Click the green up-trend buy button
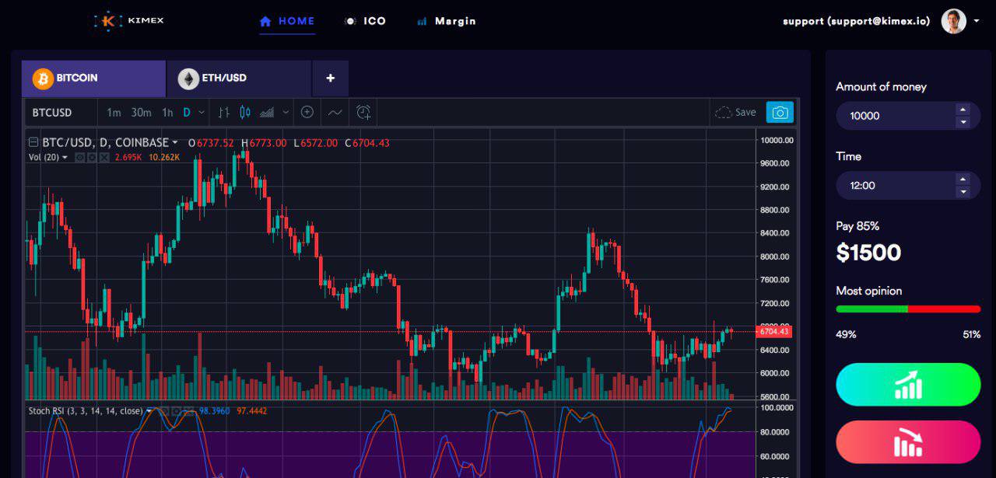 coord(908,384)
